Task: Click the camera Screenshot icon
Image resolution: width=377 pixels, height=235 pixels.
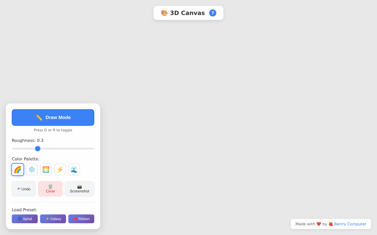Action: (79, 186)
